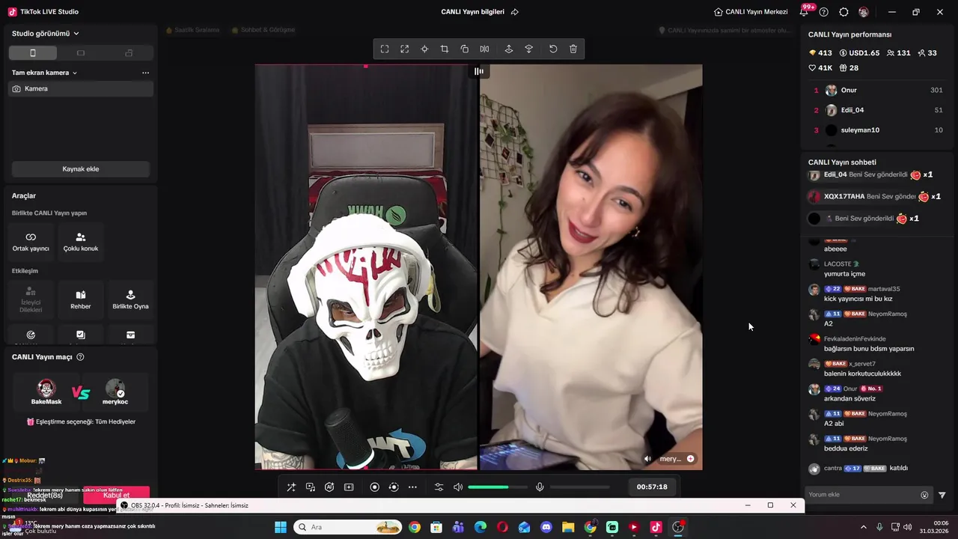The width and height of the screenshot is (958, 539).
Task: Click the center-align source icon in canvas toolbar
Action: (424, 49)
